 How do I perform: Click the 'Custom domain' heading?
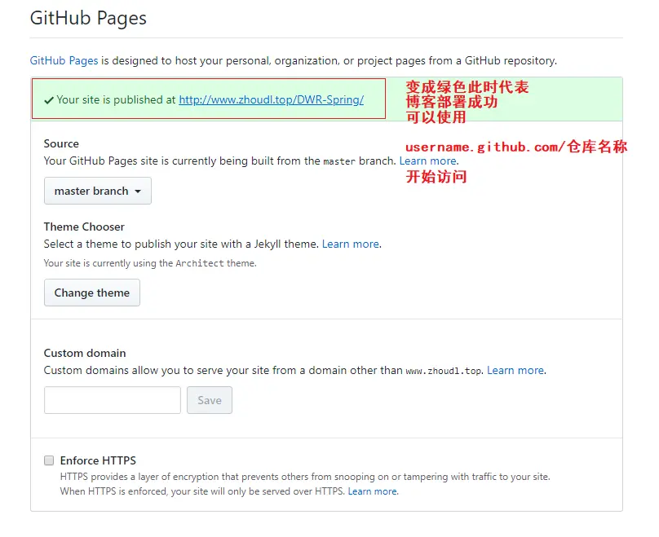click(x=85, y=353)
